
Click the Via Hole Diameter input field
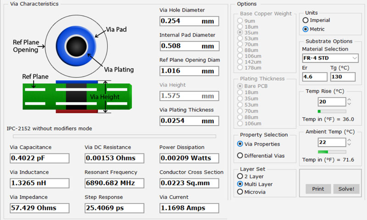click(189, 21)
